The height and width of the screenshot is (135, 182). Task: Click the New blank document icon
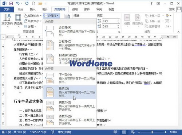point(33,3)
